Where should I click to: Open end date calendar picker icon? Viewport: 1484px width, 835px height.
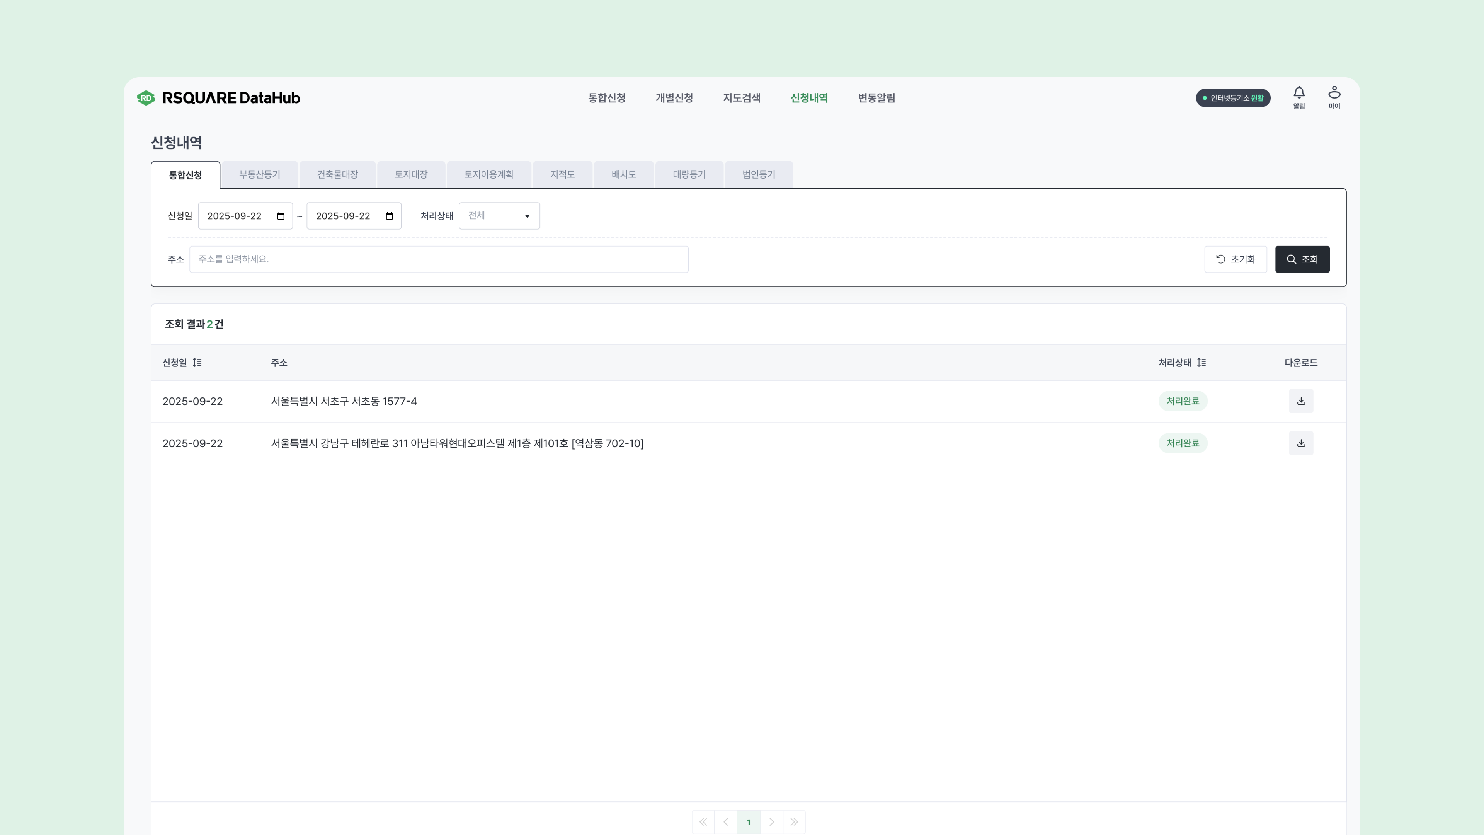click(x=390, y=216)
